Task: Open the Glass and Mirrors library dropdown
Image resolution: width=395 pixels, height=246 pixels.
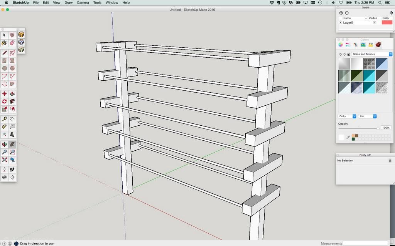Action: (372, 54)
